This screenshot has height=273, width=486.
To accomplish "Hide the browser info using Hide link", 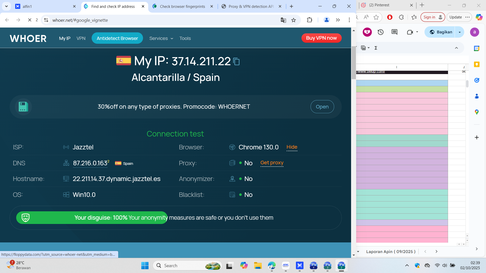I will pos(292,147).
